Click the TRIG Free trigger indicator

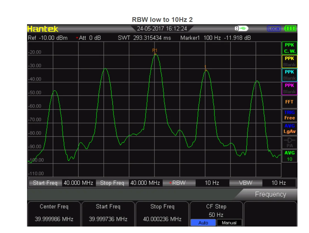290,115
